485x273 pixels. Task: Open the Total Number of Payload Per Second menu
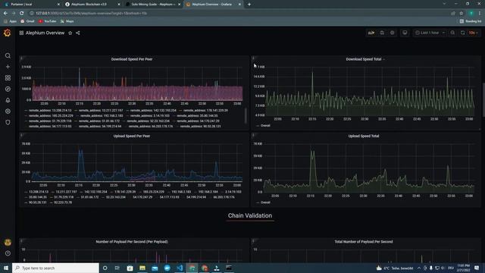pos(364,242)
